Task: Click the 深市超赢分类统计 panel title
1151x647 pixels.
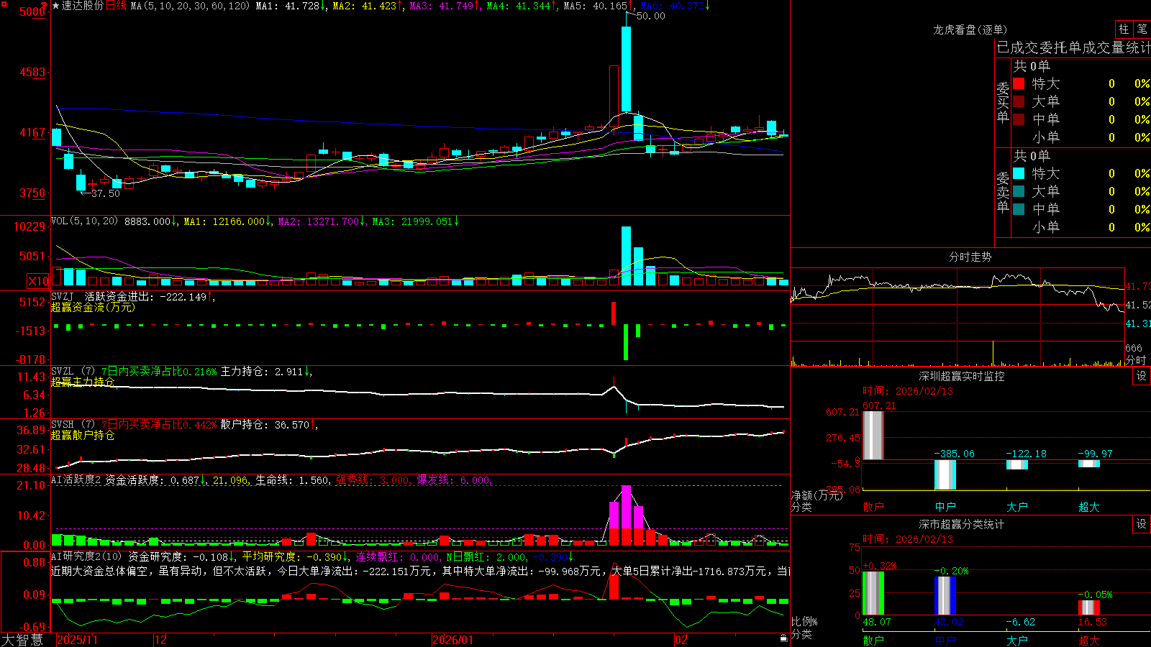Action: click(x=961, y=524)
